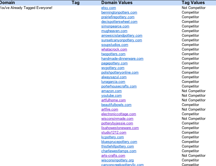Image resolution: width=216 pixels, height=166 pixels.
Task: Open prairiefirepottery.com domain link
Action: pos(118,17)
